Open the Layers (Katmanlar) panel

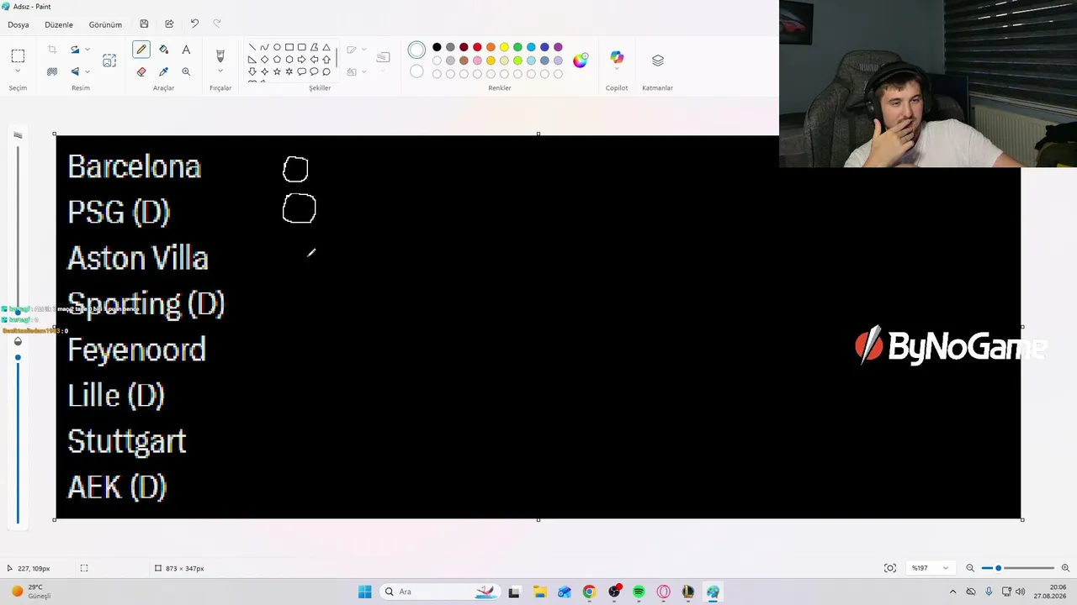pos(657,60)
